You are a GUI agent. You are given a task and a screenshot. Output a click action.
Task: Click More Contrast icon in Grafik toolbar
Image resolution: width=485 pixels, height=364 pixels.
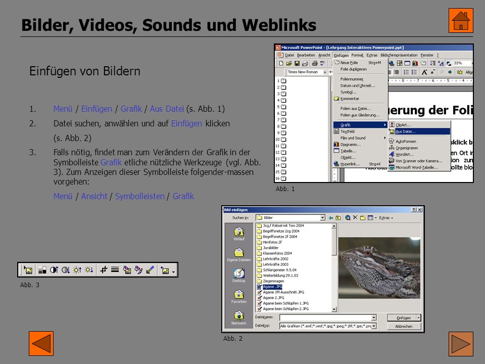pos(54,270)
